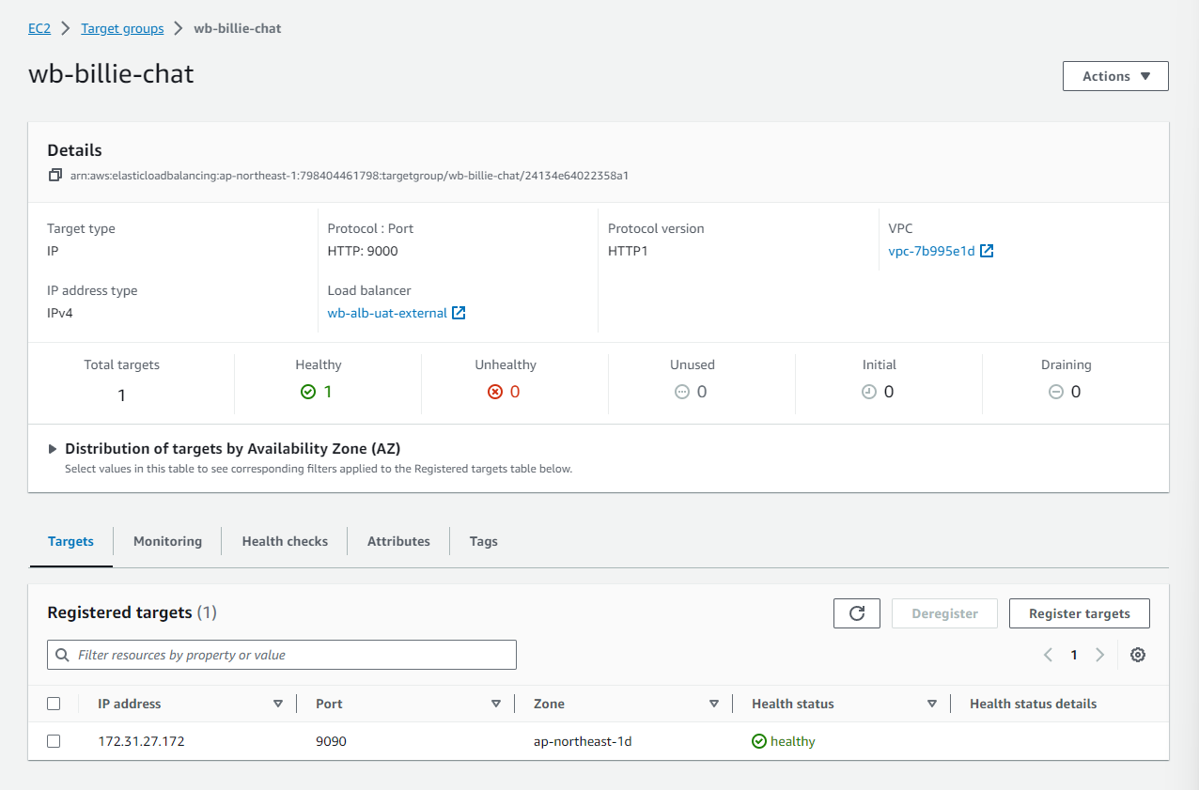1199x790 pixels.
Task: Go to EC2 breadcrumb link
Action: 39,28
